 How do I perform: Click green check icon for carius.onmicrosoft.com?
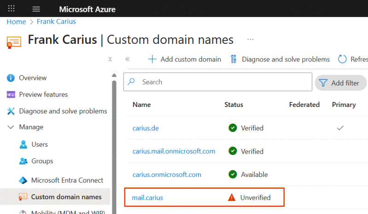click(233, 174)
